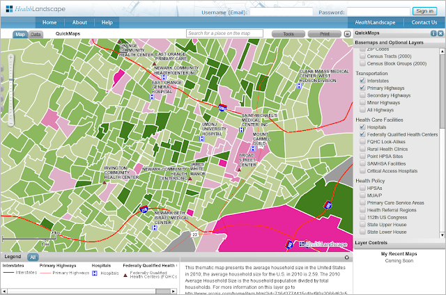Enable the All Highways layer
The width and height of the screenshot is (446, 295).
[x=362, y=110]
